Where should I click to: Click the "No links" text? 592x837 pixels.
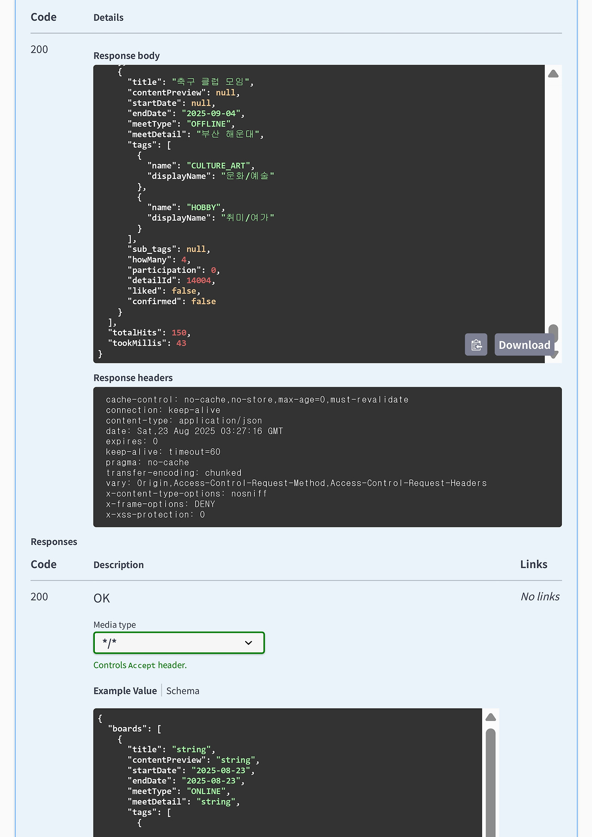[540, 597]
